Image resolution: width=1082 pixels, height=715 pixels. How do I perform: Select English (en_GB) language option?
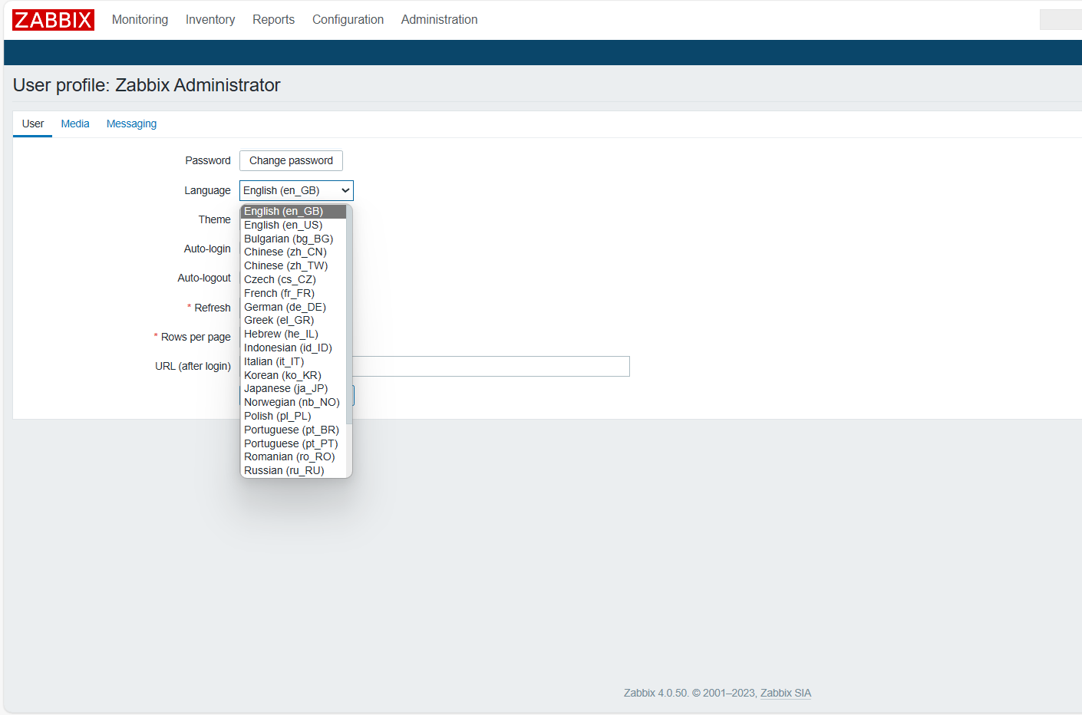[293, 211]
